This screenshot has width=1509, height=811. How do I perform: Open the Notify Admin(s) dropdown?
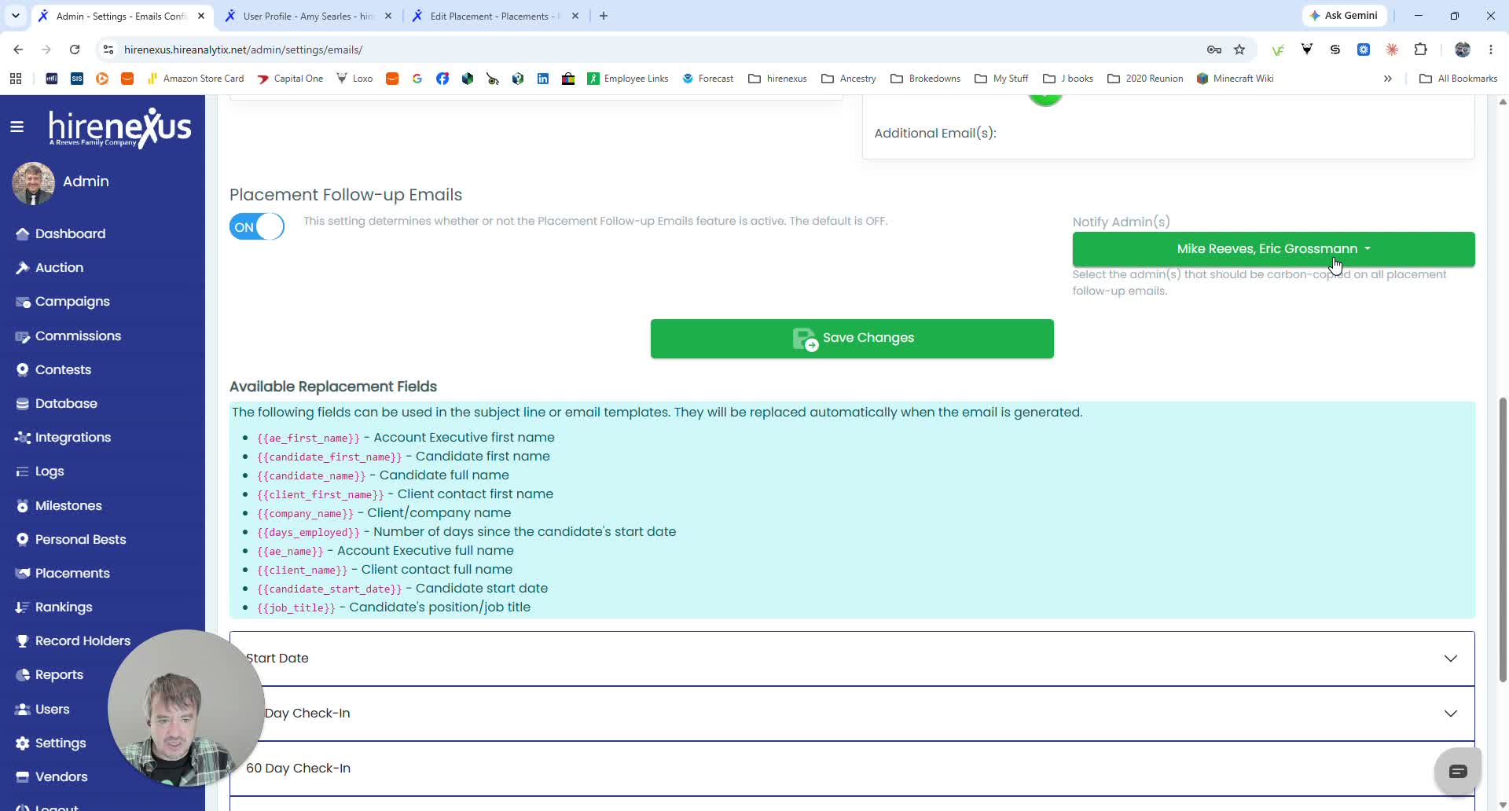pos(1273,249)
